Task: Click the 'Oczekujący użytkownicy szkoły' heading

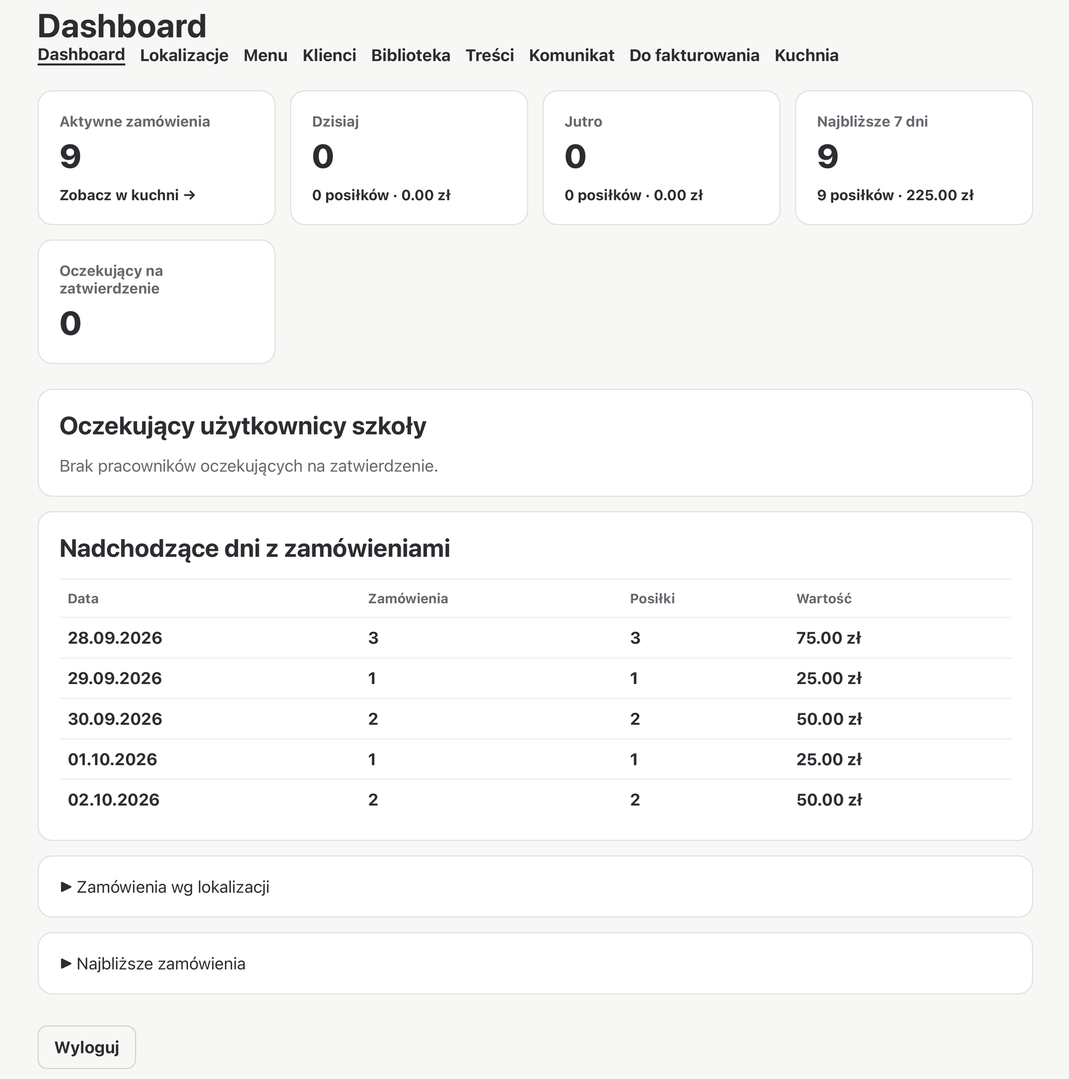Action: coord(243,426)
